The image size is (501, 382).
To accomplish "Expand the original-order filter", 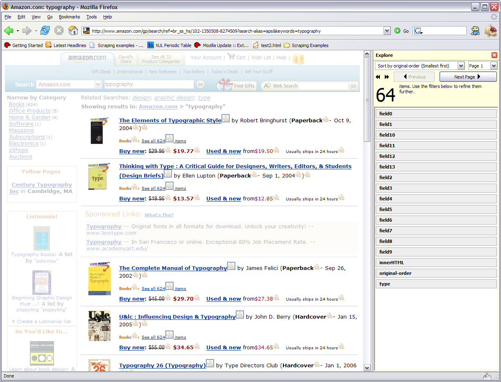I will [436, 273].
